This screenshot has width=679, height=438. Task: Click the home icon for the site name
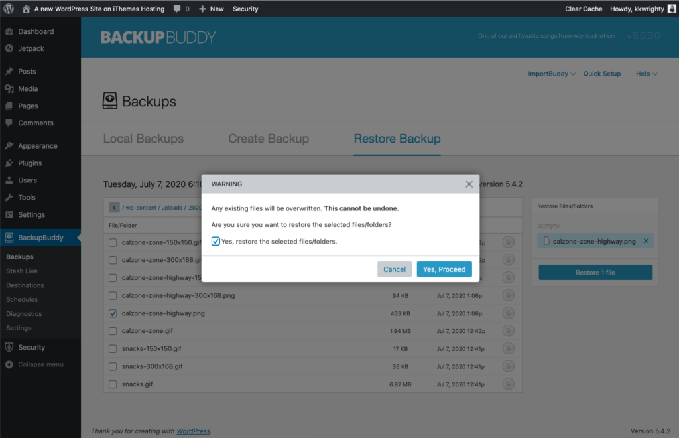[x=26, y=9]
